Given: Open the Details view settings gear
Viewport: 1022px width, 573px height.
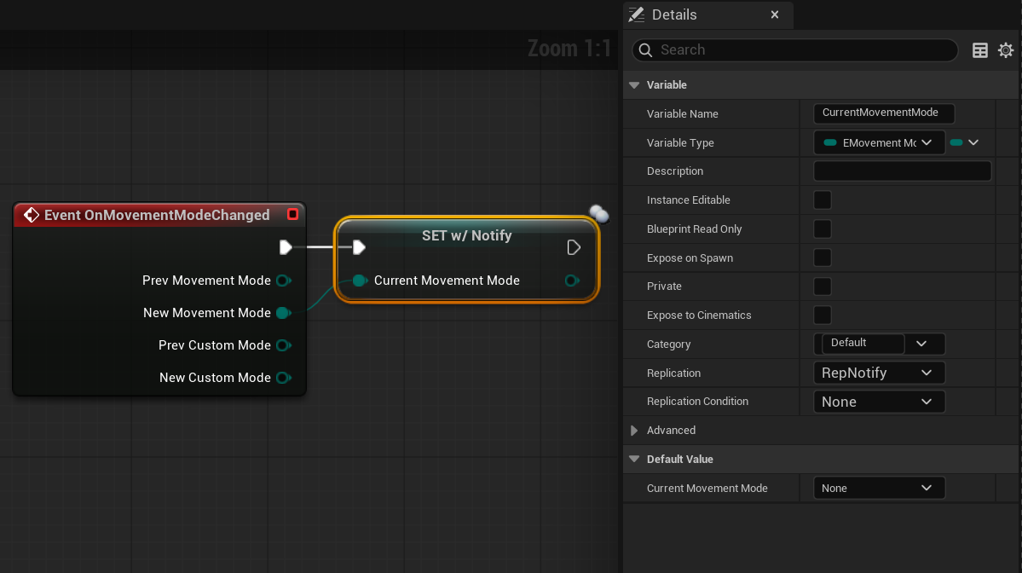Looking at the screenshot, I should pos(1006,50).
